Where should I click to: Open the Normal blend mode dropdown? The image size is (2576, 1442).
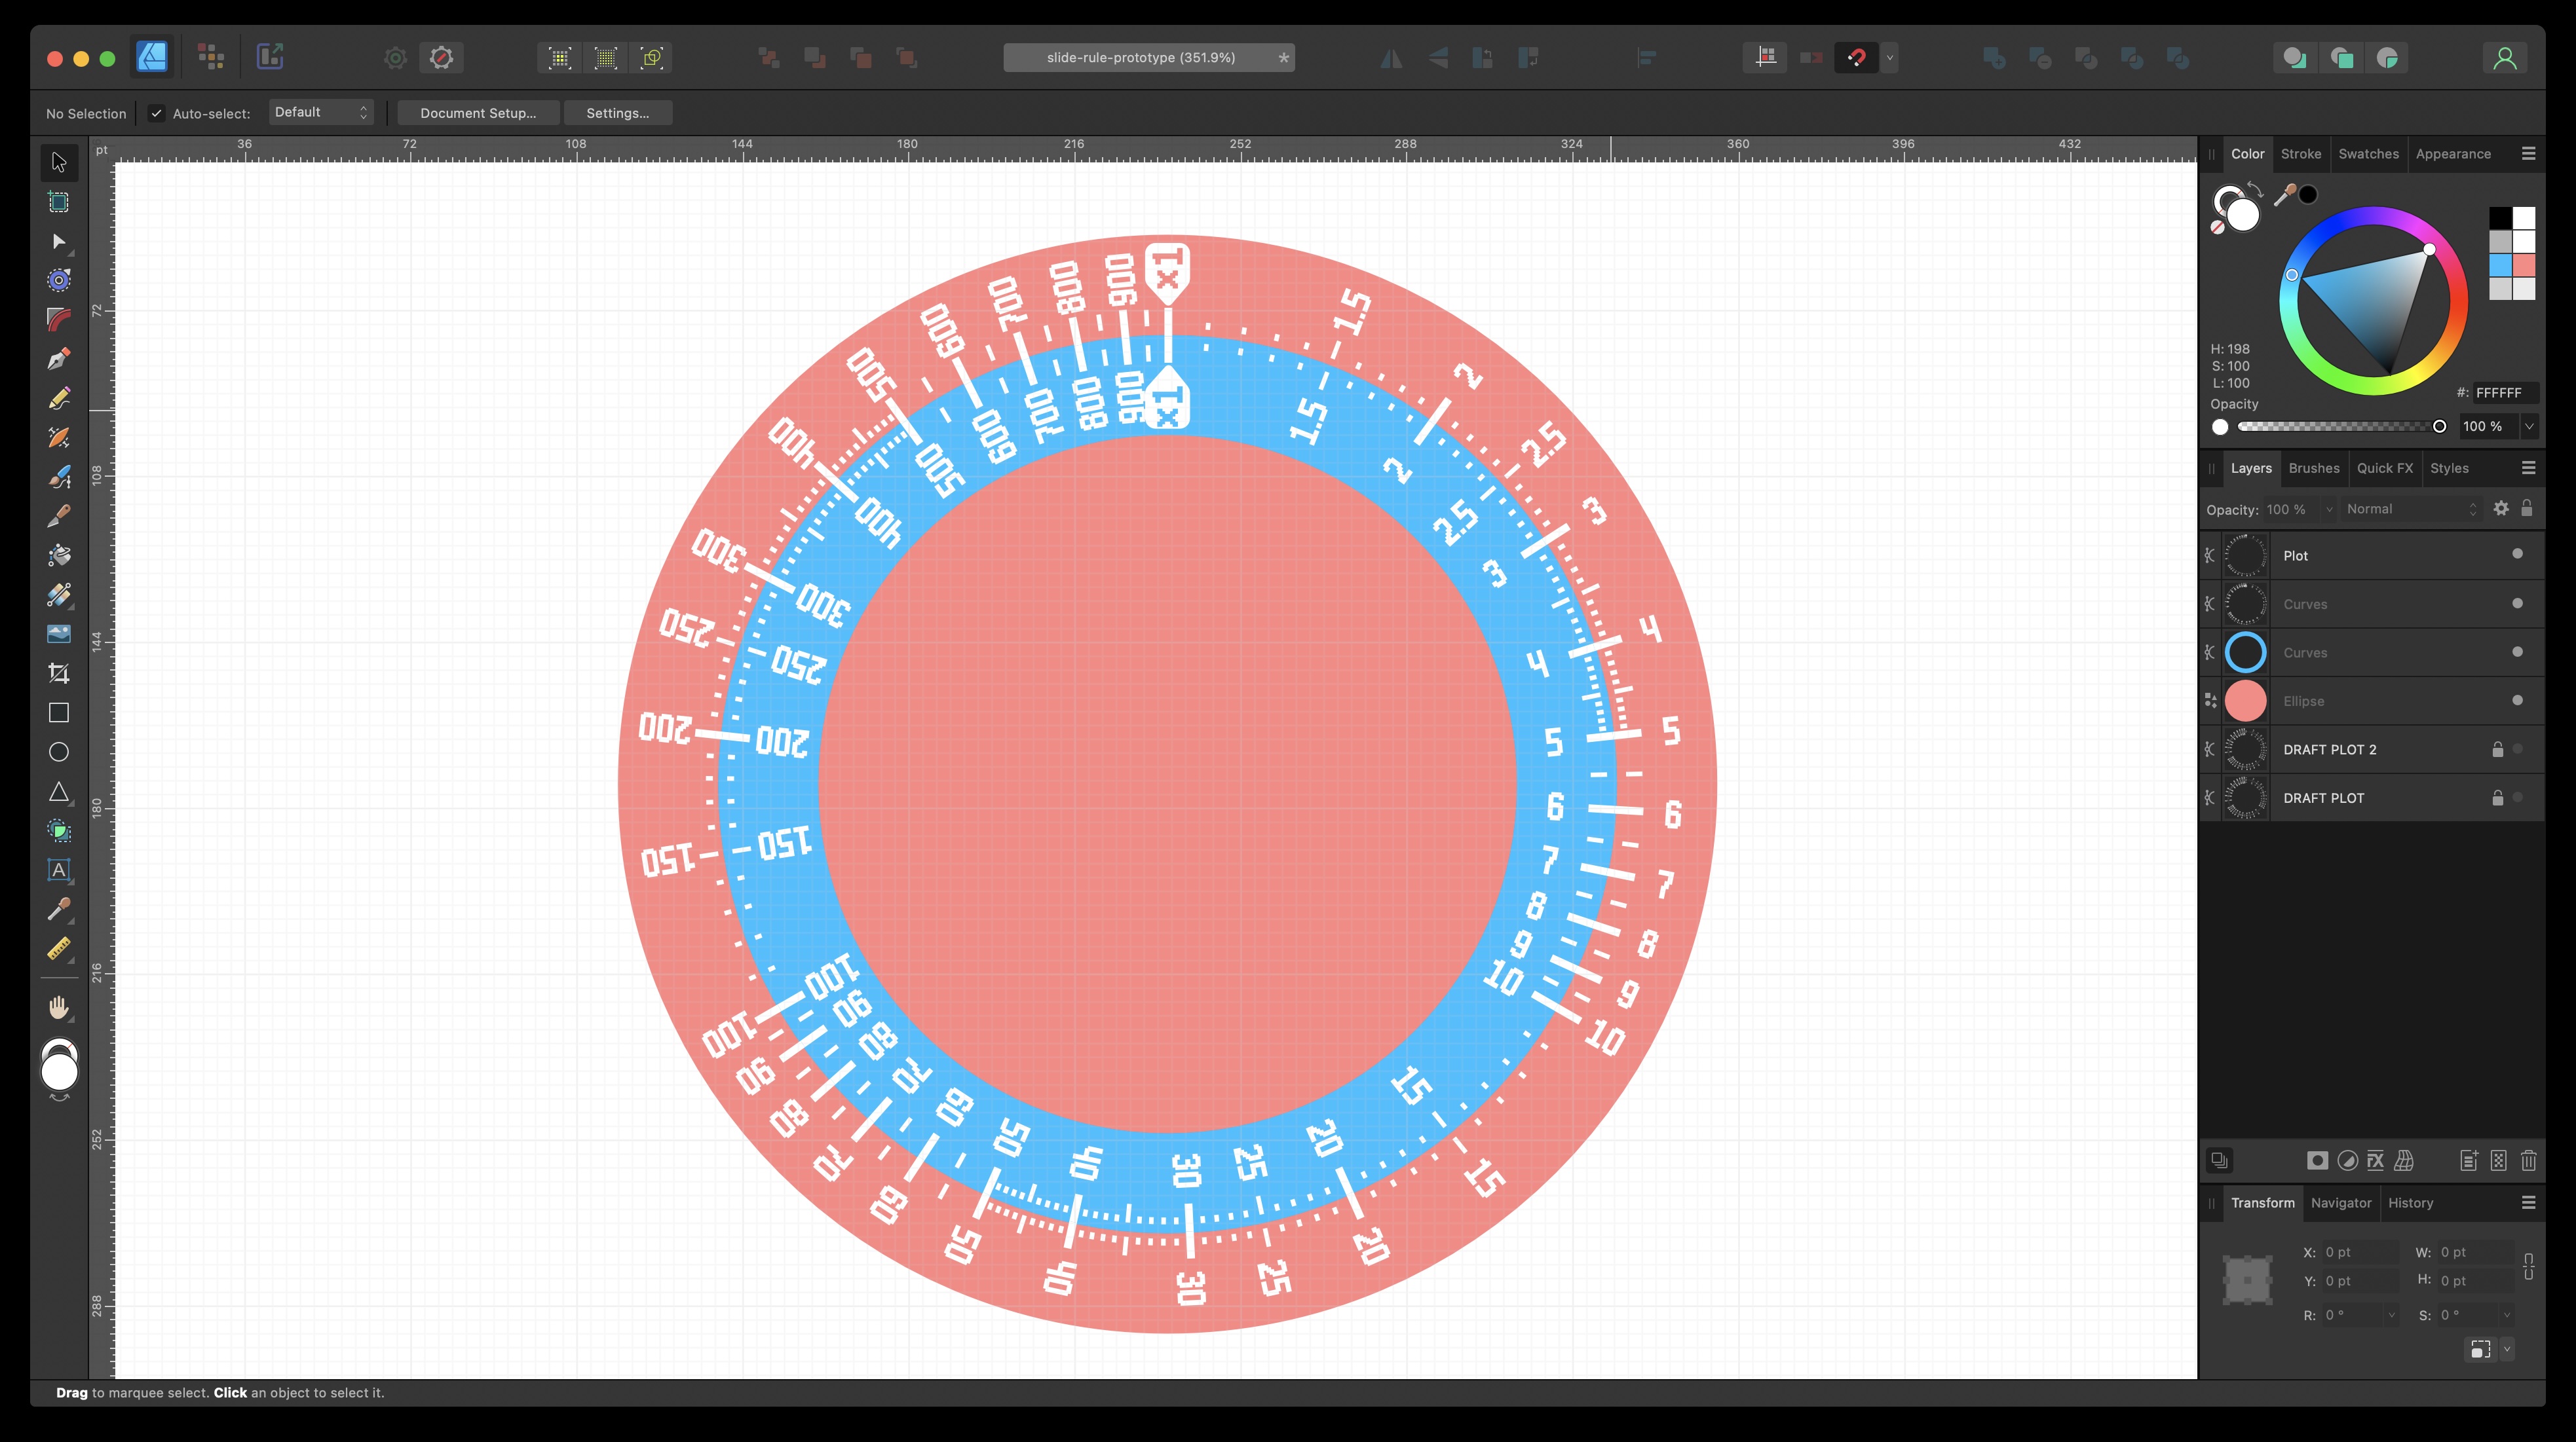click(x=2410, y=509)
